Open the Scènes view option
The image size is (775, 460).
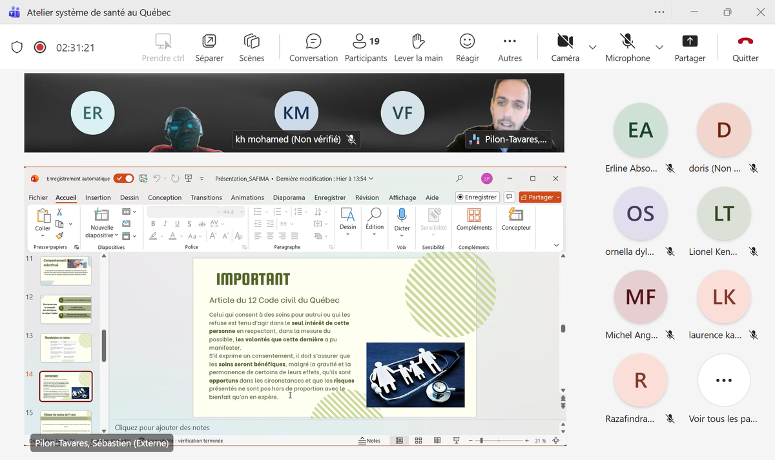[251, 48]
